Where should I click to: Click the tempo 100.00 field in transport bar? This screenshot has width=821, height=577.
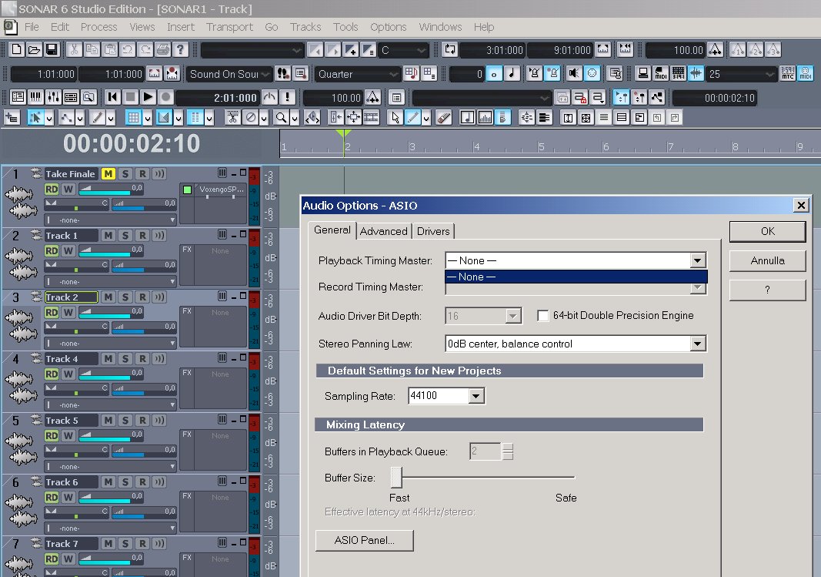(x=335, y=98)
